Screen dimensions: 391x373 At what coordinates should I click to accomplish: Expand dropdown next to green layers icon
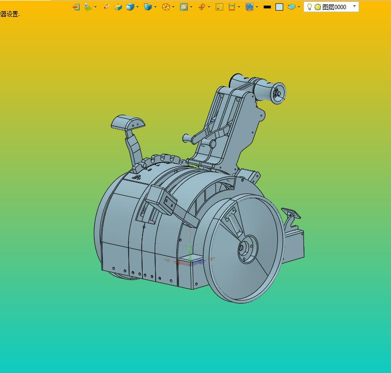point(95,7)
